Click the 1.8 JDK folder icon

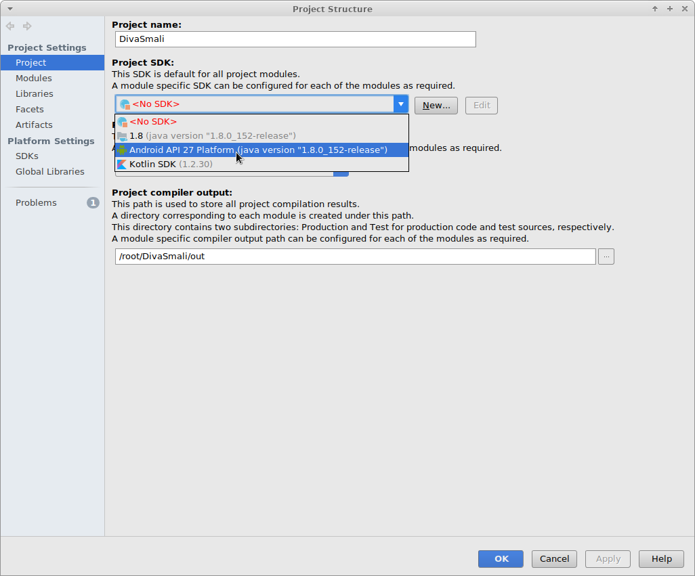(x=122, y=136)
